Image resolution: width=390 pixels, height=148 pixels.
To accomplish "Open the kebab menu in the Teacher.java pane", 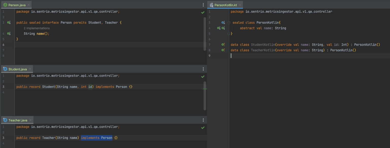I will 203,120.
